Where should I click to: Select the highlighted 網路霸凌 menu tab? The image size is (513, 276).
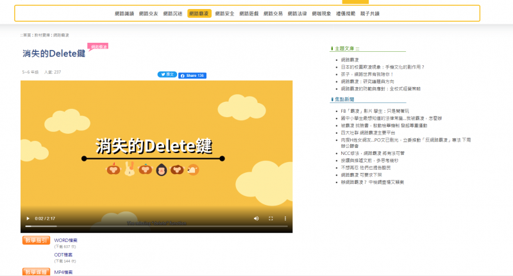tap(199, 13)
